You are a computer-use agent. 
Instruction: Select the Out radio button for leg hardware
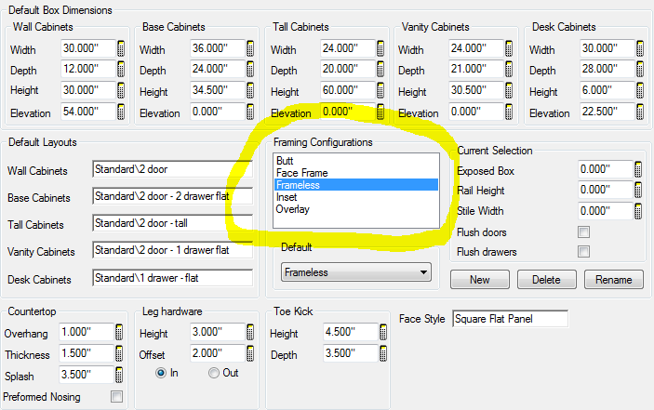click(x=214, y=373)
